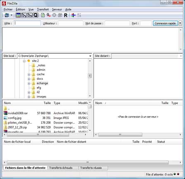Toggle the remote directory tree view
The width and height of the screenshot is (185, 179).
point(29,15)
